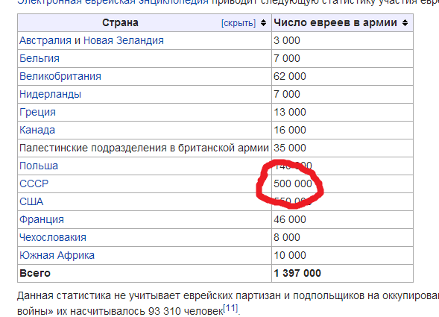Open the Польша link
Screen dimensions: 439x317
coord(39,166)
